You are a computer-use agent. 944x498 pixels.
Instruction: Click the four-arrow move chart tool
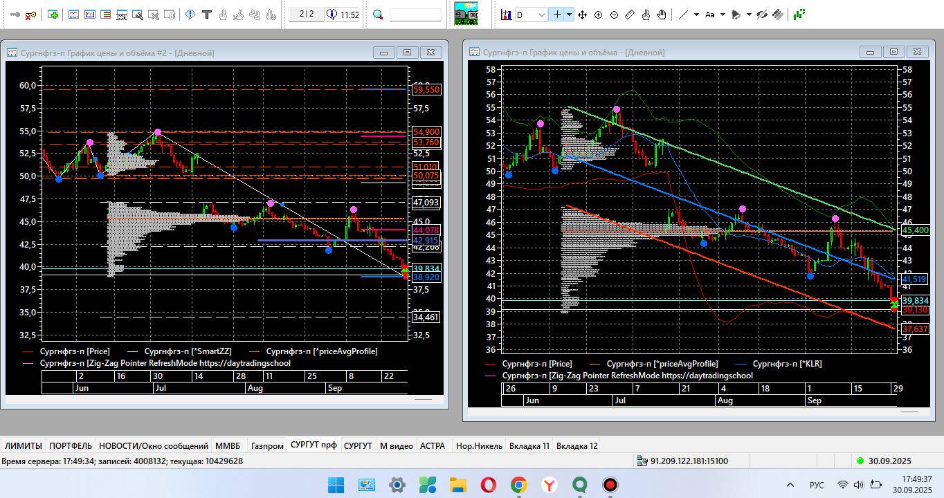582,15
